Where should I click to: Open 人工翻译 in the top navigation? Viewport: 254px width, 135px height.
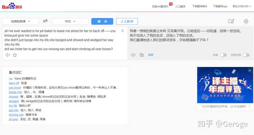[x=180, y=6]
